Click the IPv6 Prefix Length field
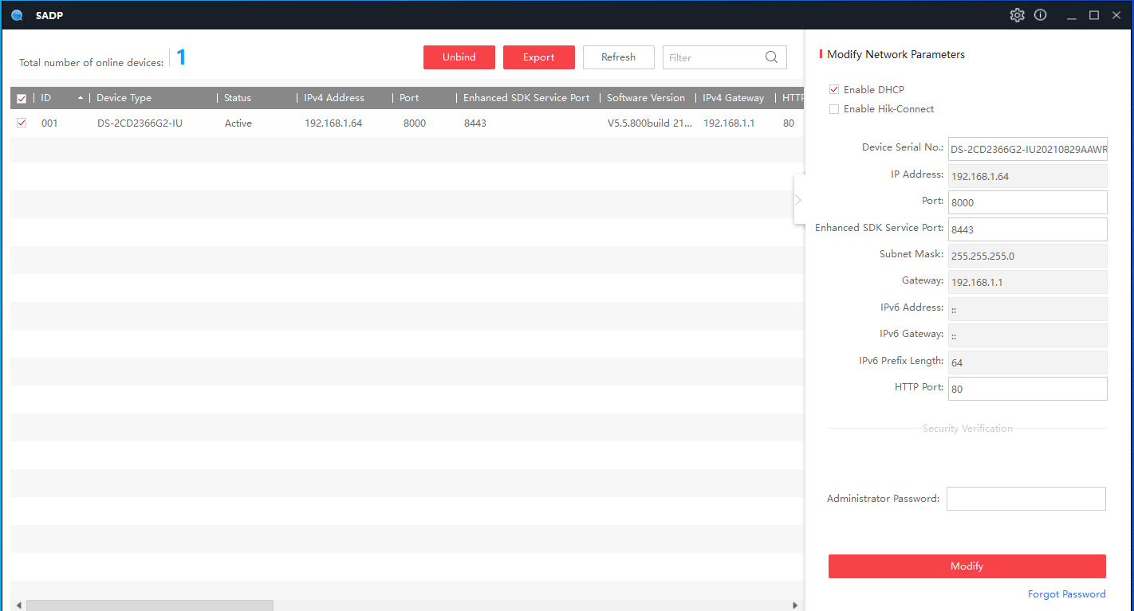 [1028, 362]
